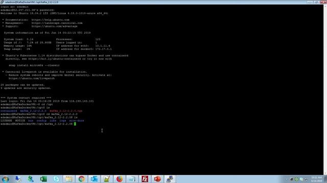Click the vertical scrollbar of the terminal

coord(325,89)
